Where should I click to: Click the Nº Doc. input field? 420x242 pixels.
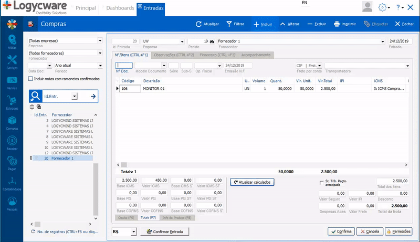click(123, 66)
